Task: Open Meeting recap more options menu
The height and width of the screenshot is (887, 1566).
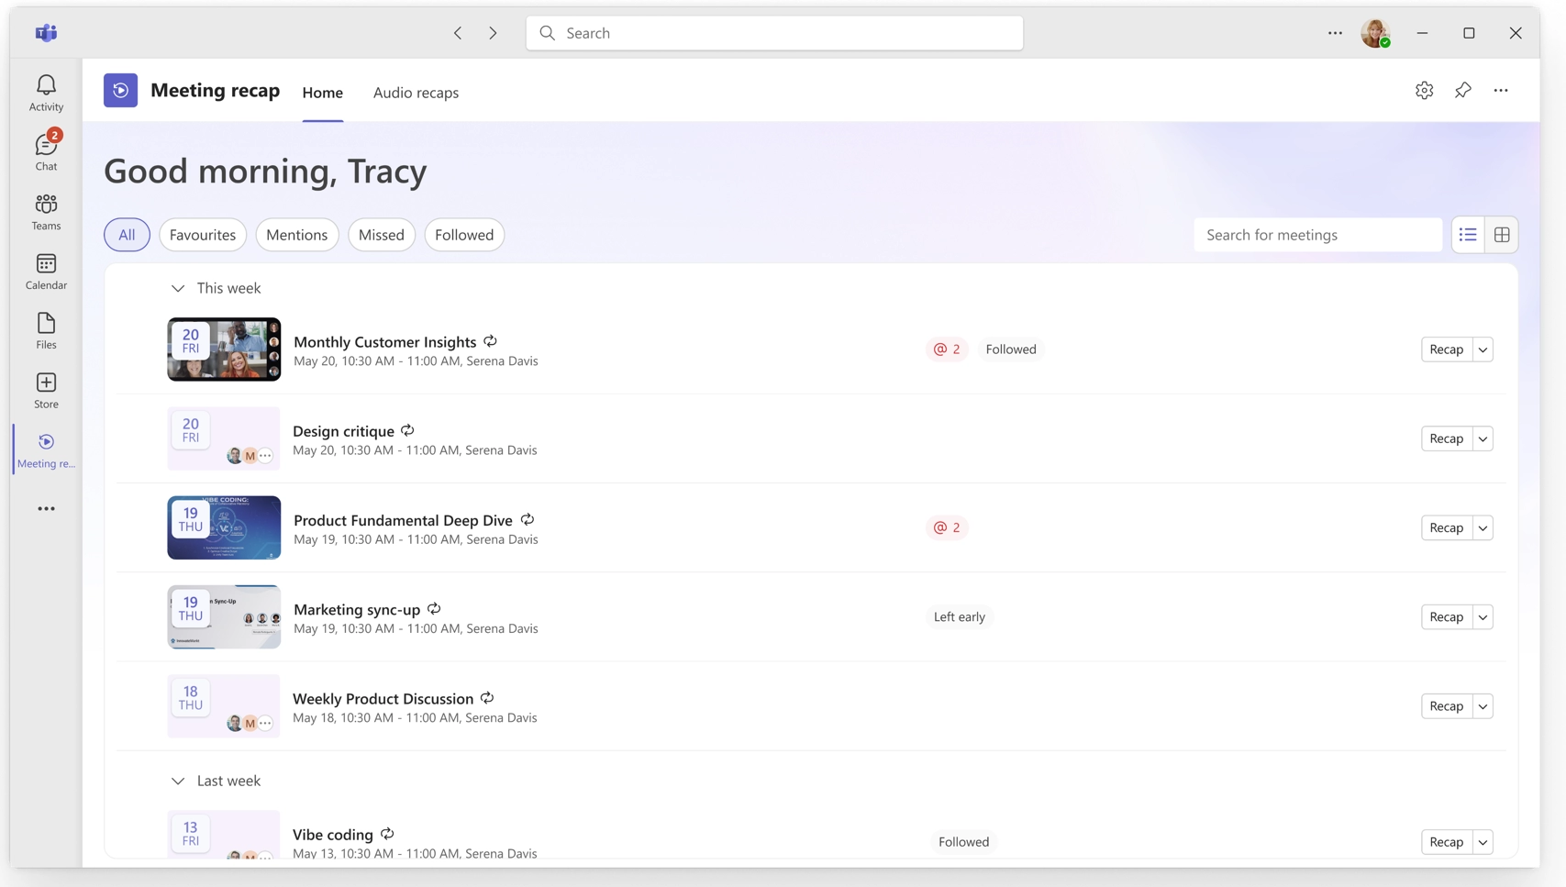Action: 1501,90
